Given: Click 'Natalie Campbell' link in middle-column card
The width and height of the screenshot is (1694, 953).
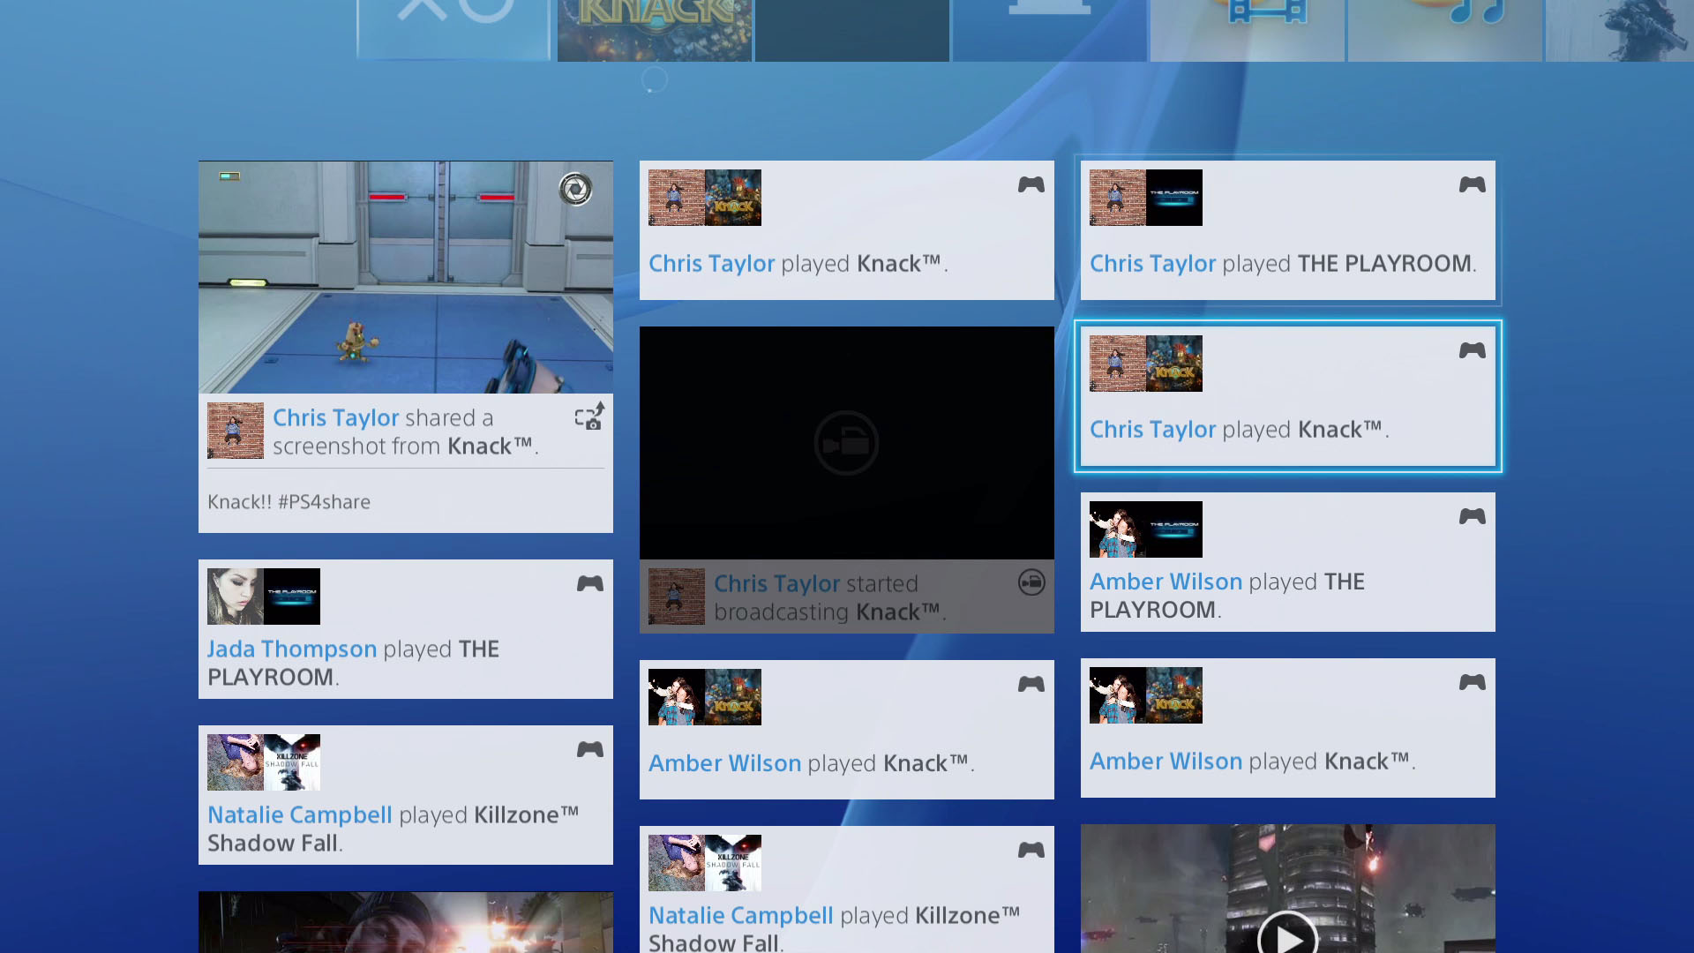Looking at the screenshot, I should point(741,916).
